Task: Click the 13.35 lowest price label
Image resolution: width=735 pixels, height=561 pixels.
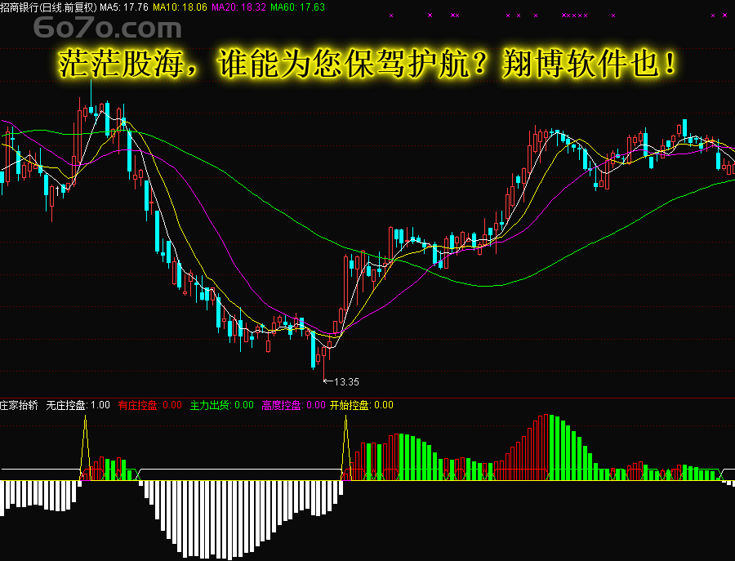Action: [346, 381]
